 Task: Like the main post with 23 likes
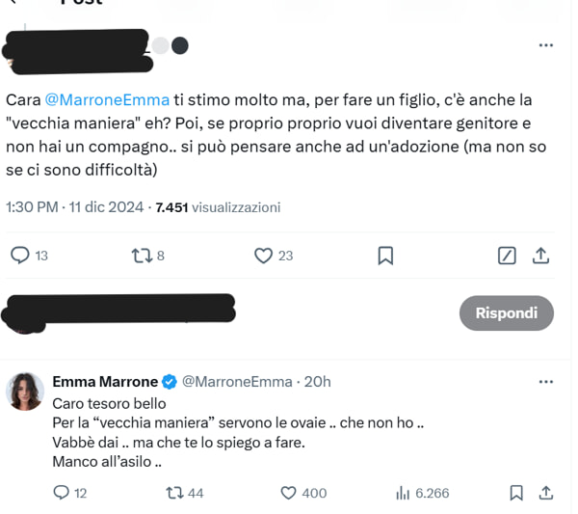pos(265,256)
